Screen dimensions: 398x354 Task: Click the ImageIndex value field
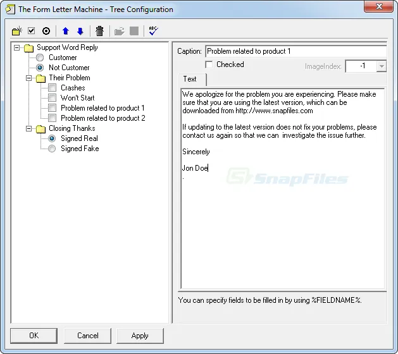tap(361, 66)
